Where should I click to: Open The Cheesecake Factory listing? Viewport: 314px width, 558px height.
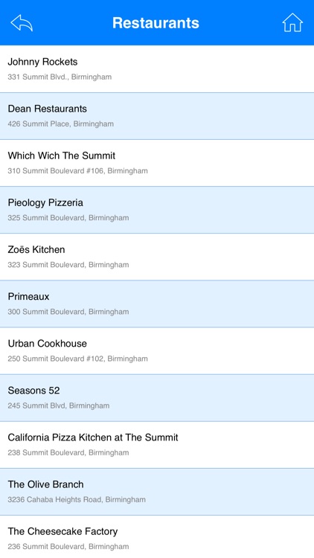click(157, 537)
